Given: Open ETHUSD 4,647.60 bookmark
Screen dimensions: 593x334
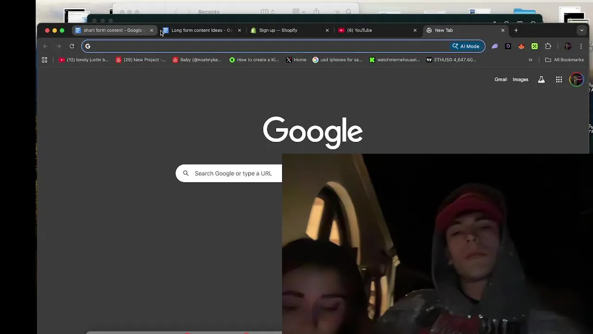Looking at the screenshot, I should (451, 59).
